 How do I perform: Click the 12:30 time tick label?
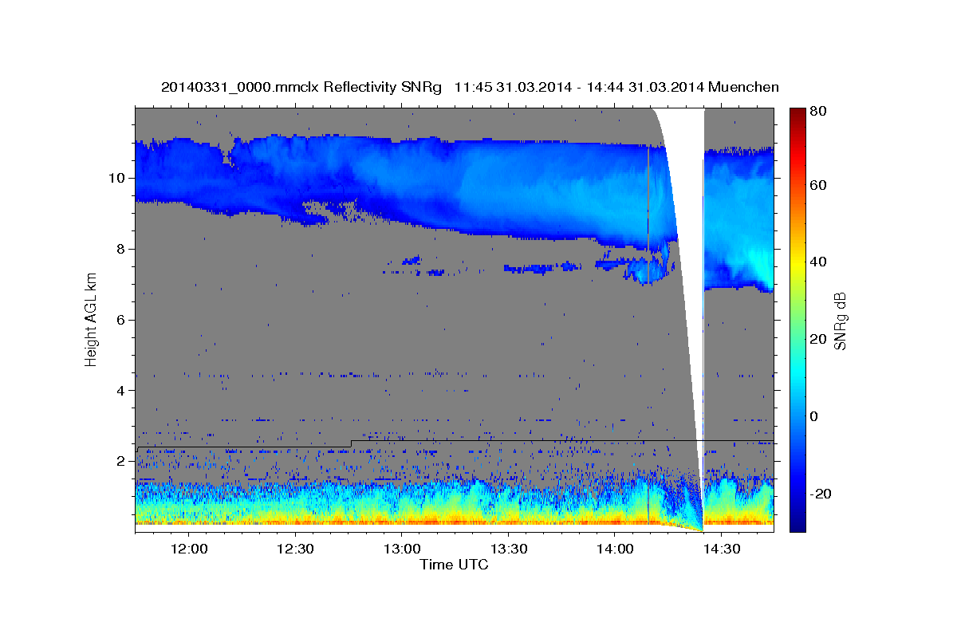coord(296,549)
